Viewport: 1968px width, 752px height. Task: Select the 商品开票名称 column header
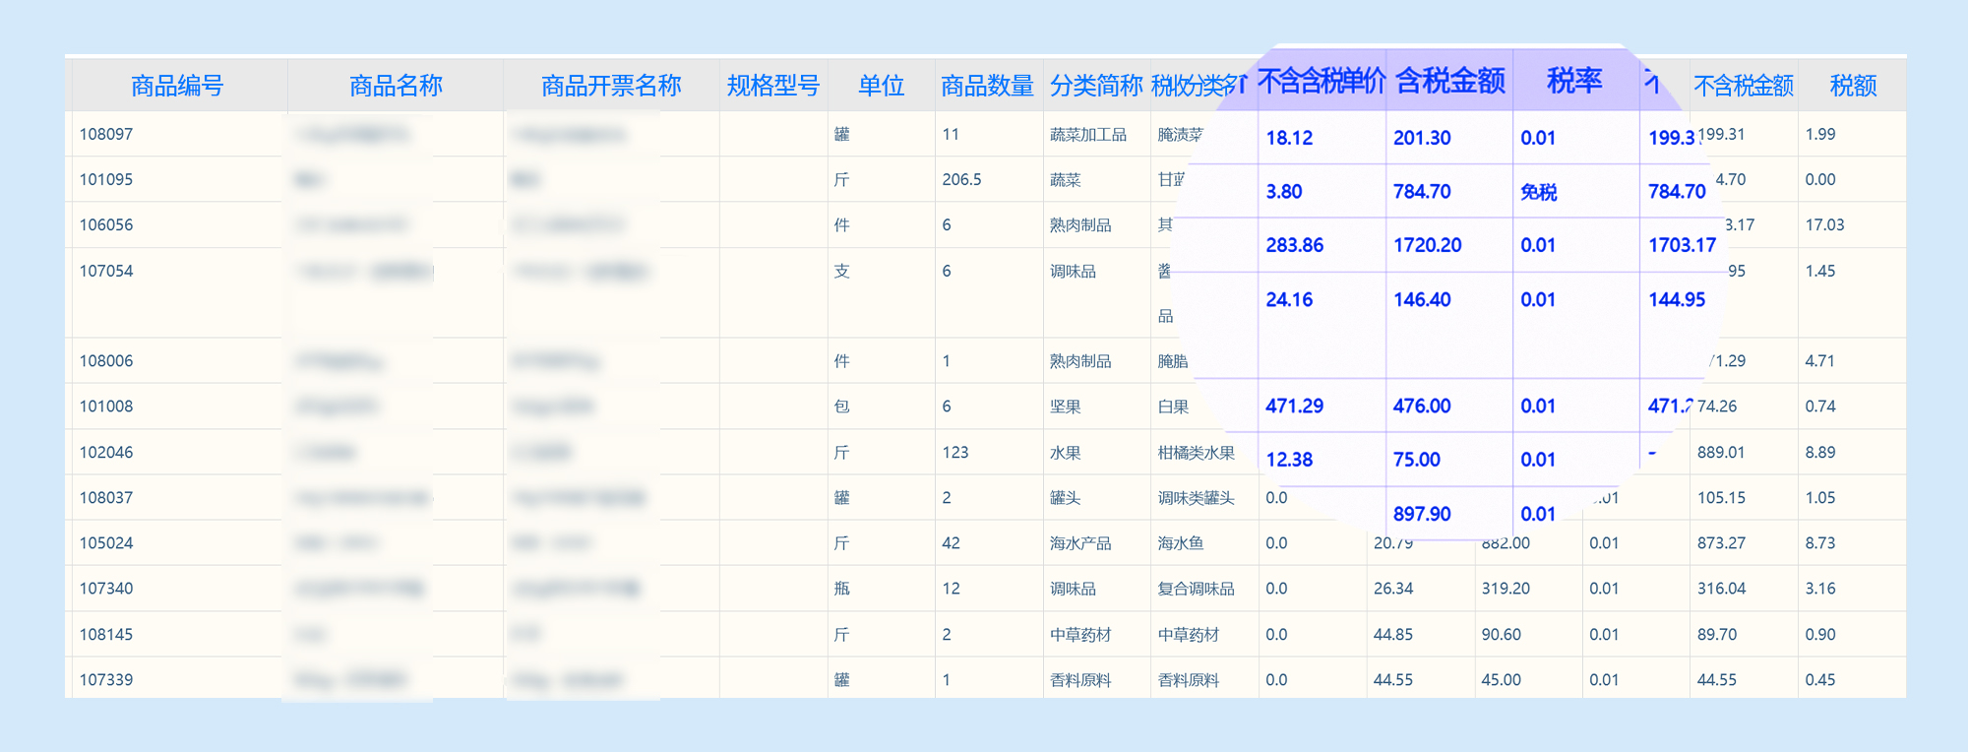[x=611, y=86]
